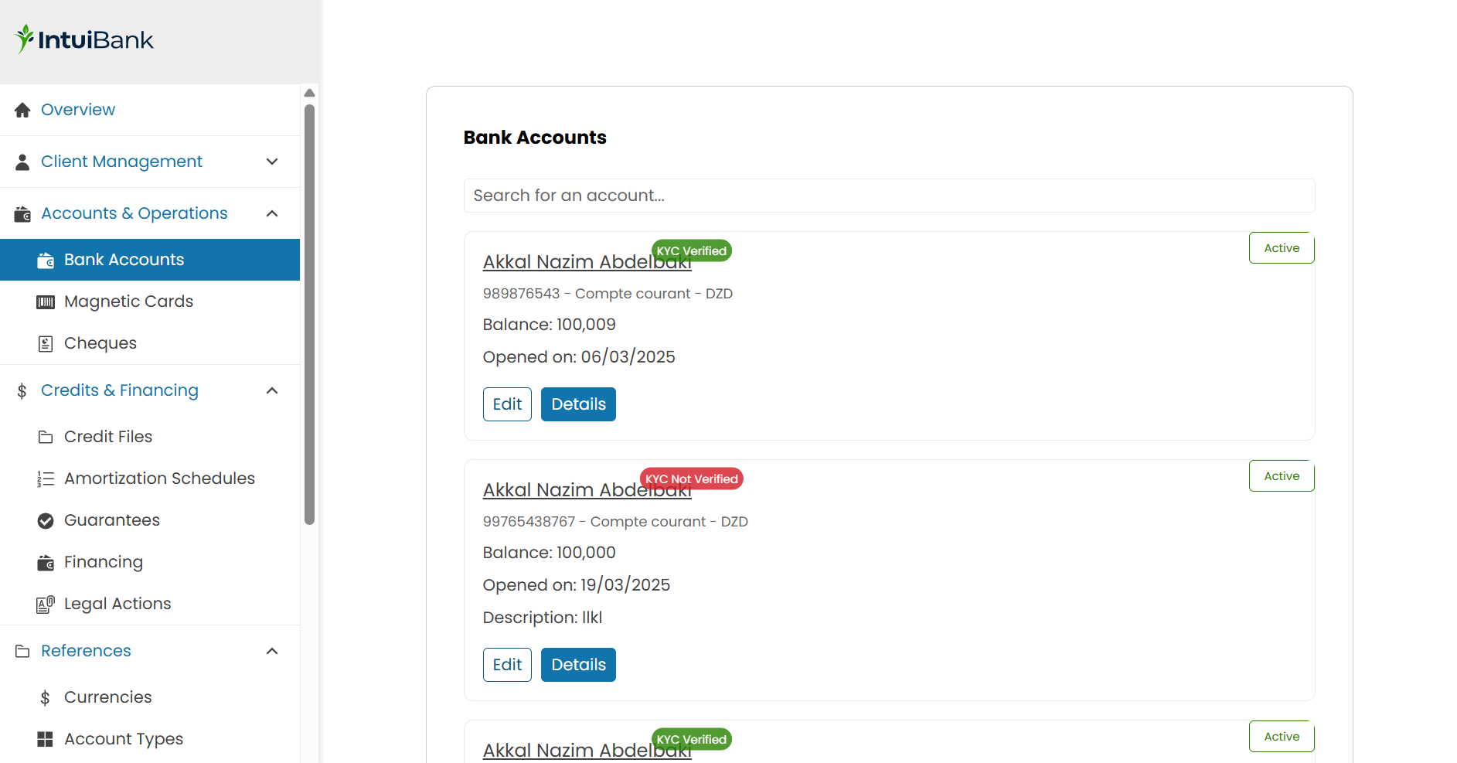The width and height of the screenshot is (1457, 763).
Task: Go to Cheques page
Action: (150, 343)
